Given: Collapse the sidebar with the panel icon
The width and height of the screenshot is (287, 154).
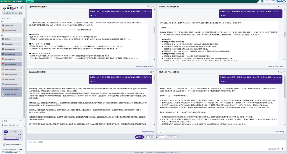Looking at the screenshot, I should click(x=22, y=8).
